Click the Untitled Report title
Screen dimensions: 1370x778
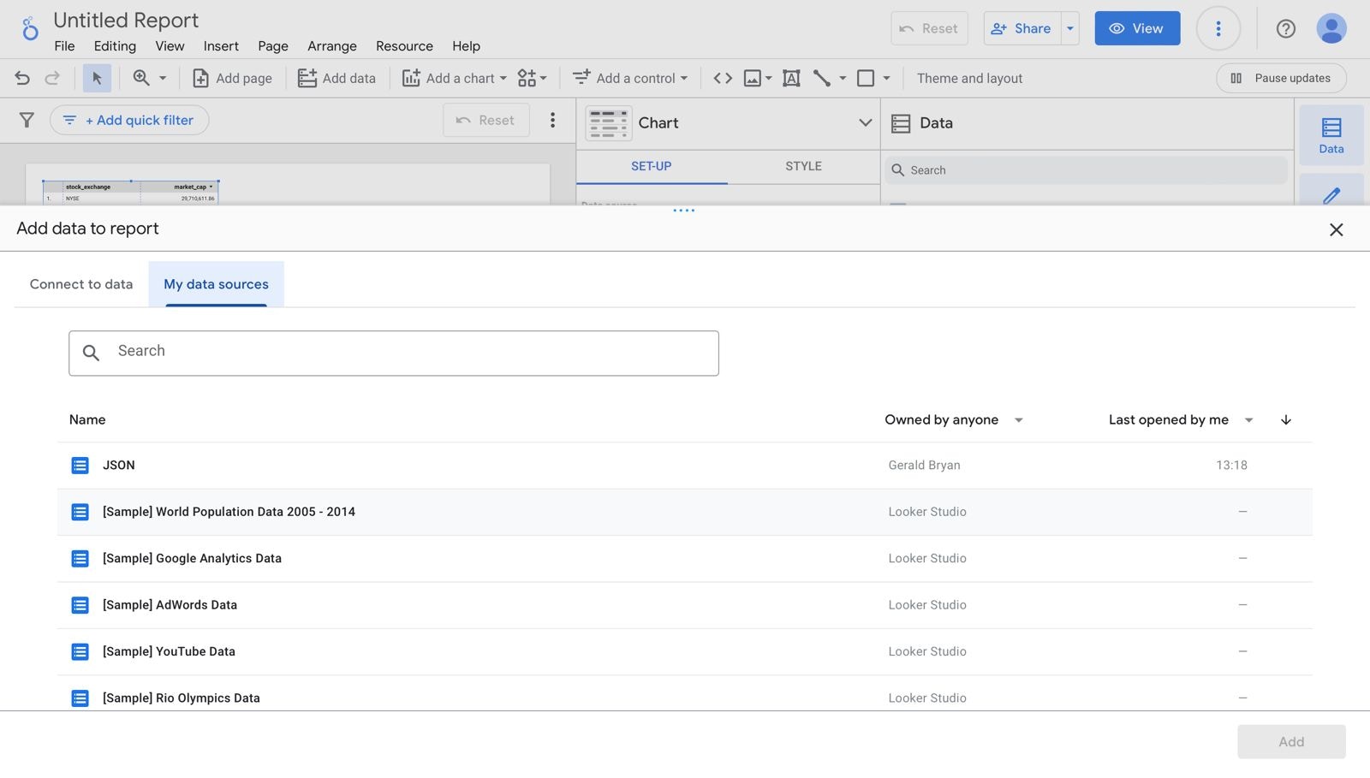(x=126, y=20)
